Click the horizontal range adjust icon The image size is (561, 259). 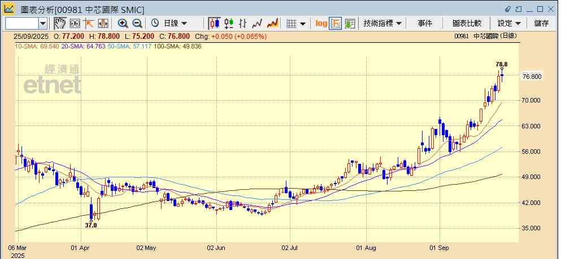pos(103,24)
